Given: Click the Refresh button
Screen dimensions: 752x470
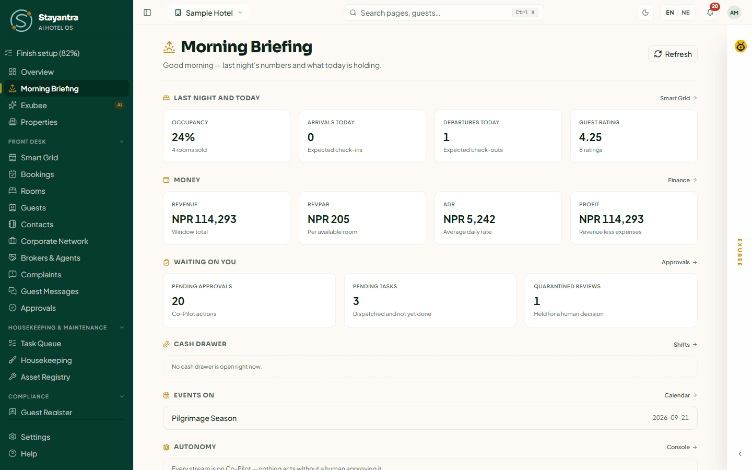Looking at the screenshot, I should (x=673, y=54).
